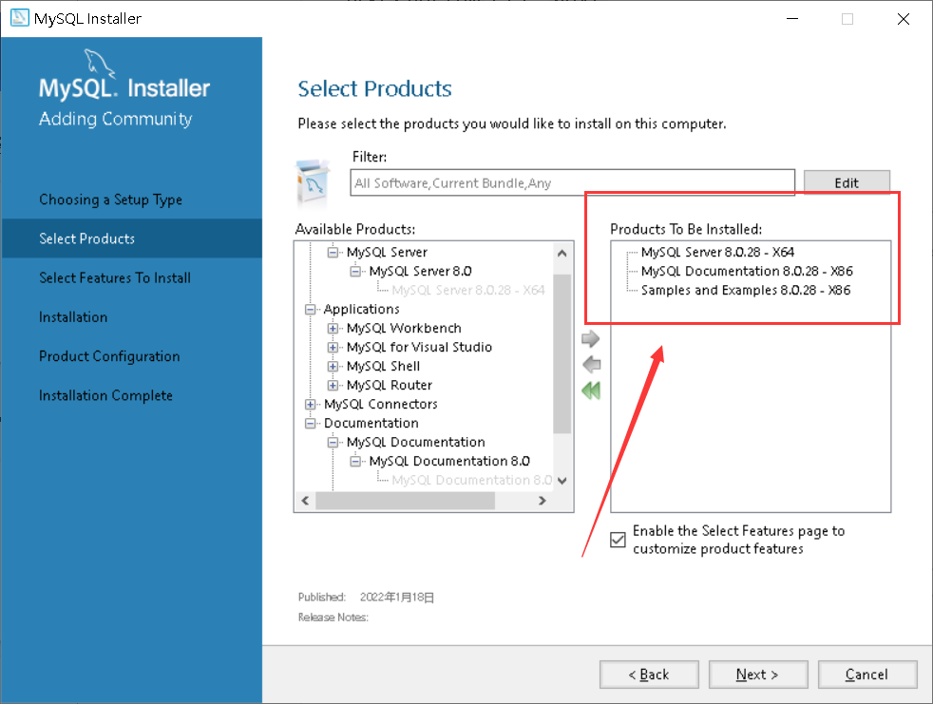This screenshot has width=933, height=704.
Task: Expand the MySQL Shell tree node
Action: click(333, 366)
